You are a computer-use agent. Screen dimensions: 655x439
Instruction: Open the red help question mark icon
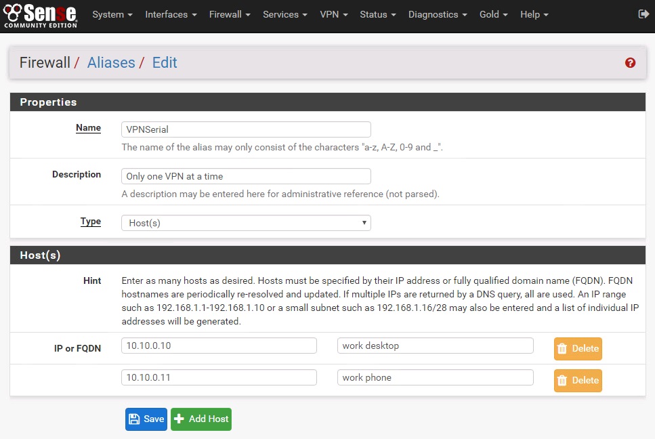(x=630, y=63)
